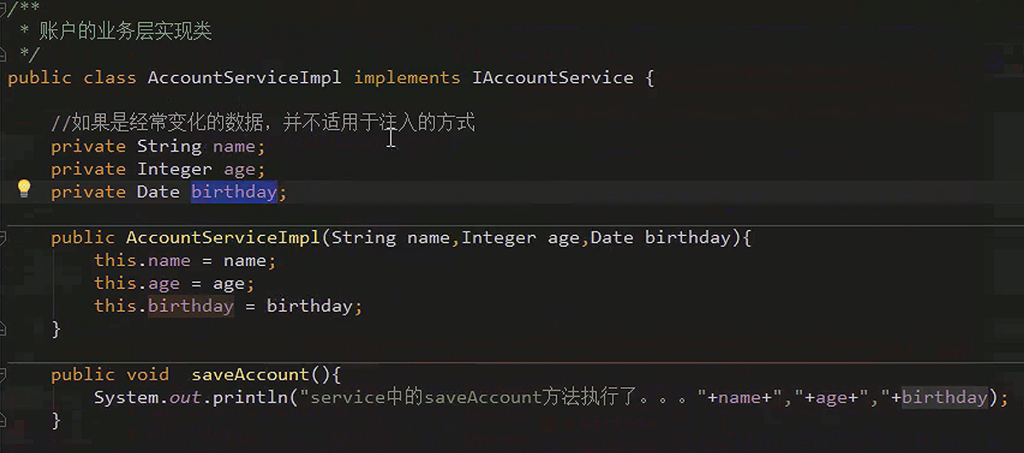This screenshot has height=453, width=1024.
Task: Place cursor on Integer age field declaration
Action: (x=158, y=169)
